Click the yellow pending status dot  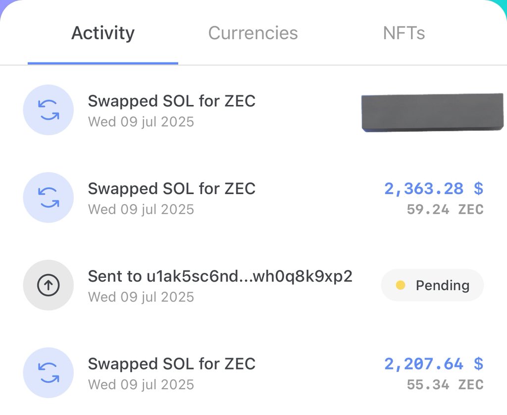(x=400, y=285)
